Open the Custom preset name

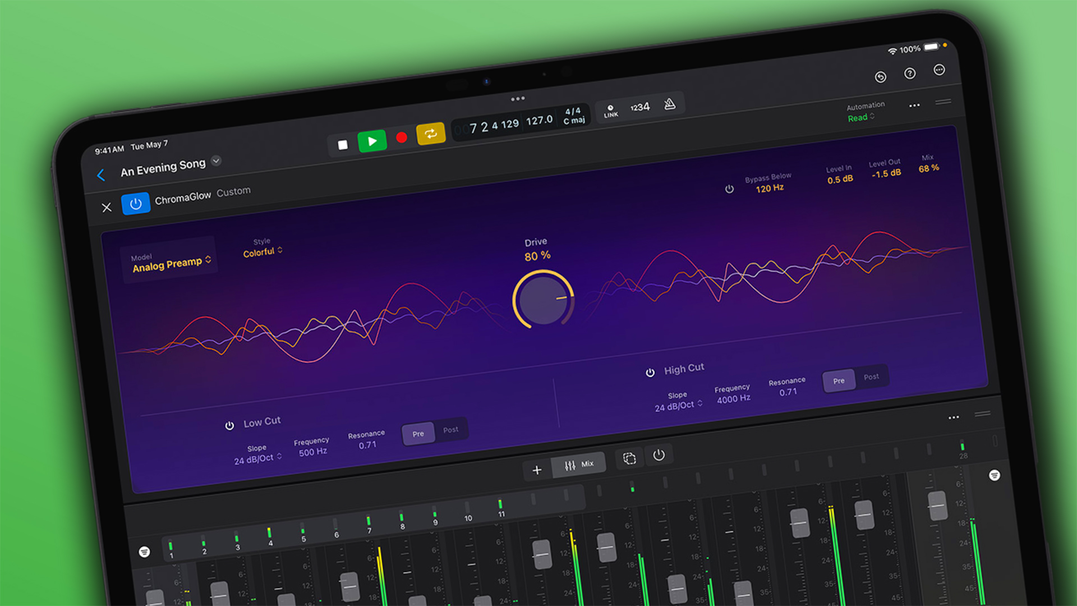(233, 192)
